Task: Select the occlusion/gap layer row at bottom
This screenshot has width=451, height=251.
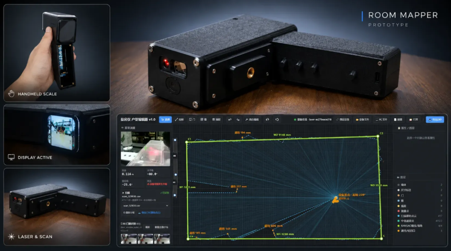Action: point(420,231)
